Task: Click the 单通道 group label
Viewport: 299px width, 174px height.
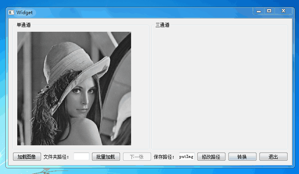Action: point(24,25)
